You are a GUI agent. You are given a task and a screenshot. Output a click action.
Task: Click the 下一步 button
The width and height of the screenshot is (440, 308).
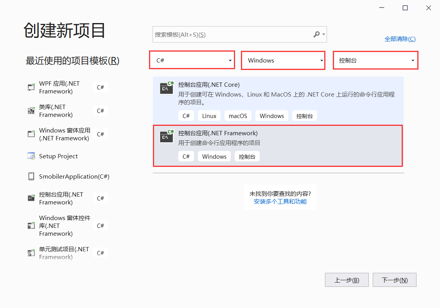394,279
